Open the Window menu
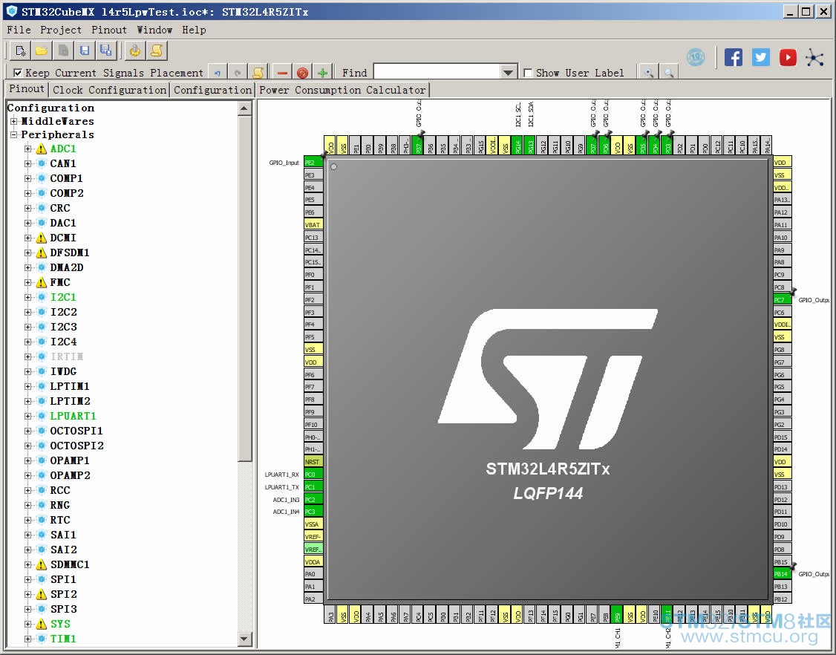Screen dimensions: 836x655 tap(154, 30)
